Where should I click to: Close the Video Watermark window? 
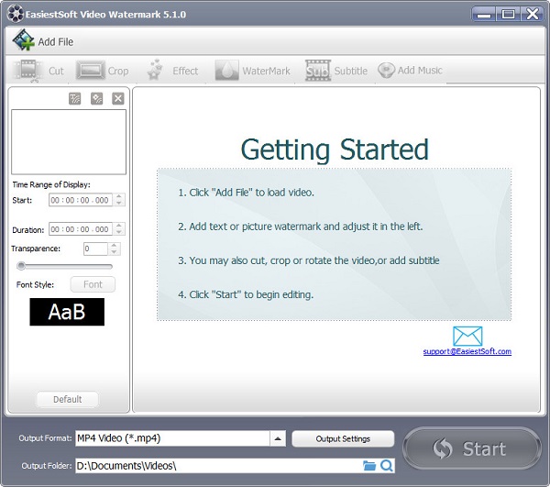pos(532,15)
